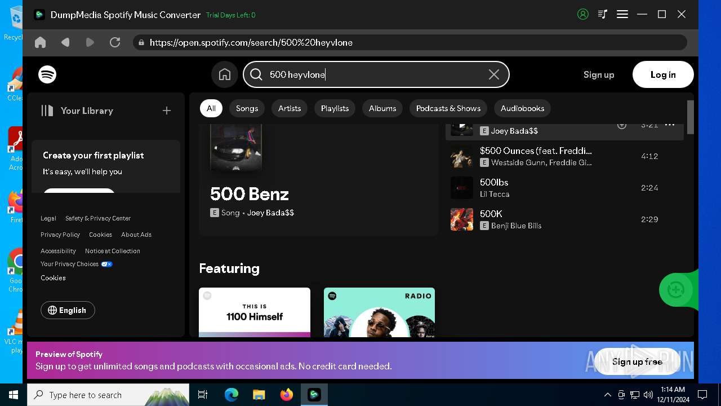Clear the search field with X
Screen dimensions: 721x406
click(494, 74)
